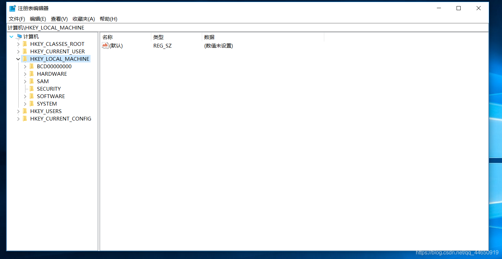
Task: Click the Registry Editor title bar icon
Action: point(13,8)
